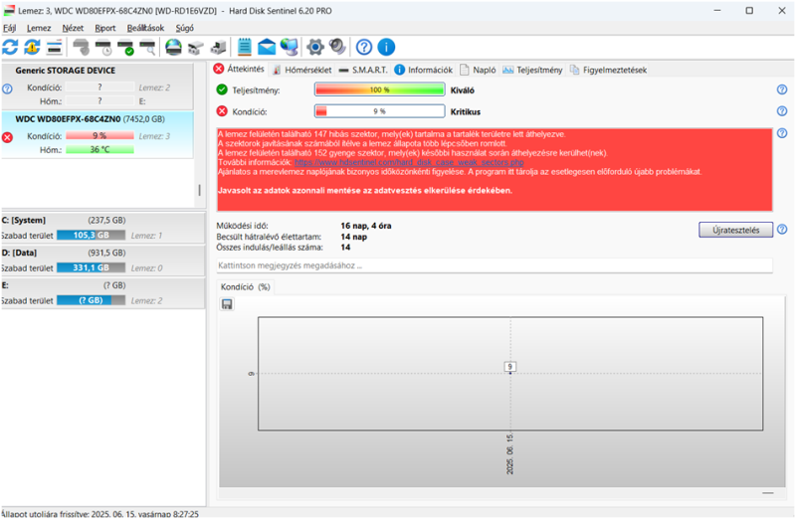Select the Generic STORAGE DEVICE entry
The image size is (796, 519).
click(x=97, y=86)
